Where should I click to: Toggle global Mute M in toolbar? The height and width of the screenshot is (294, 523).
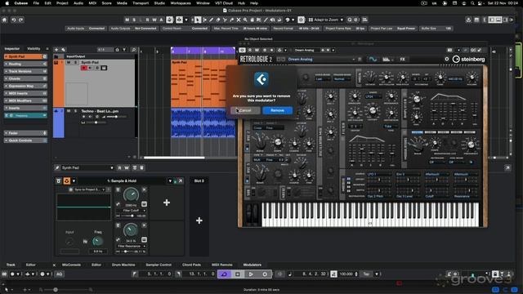pos(127,20)
